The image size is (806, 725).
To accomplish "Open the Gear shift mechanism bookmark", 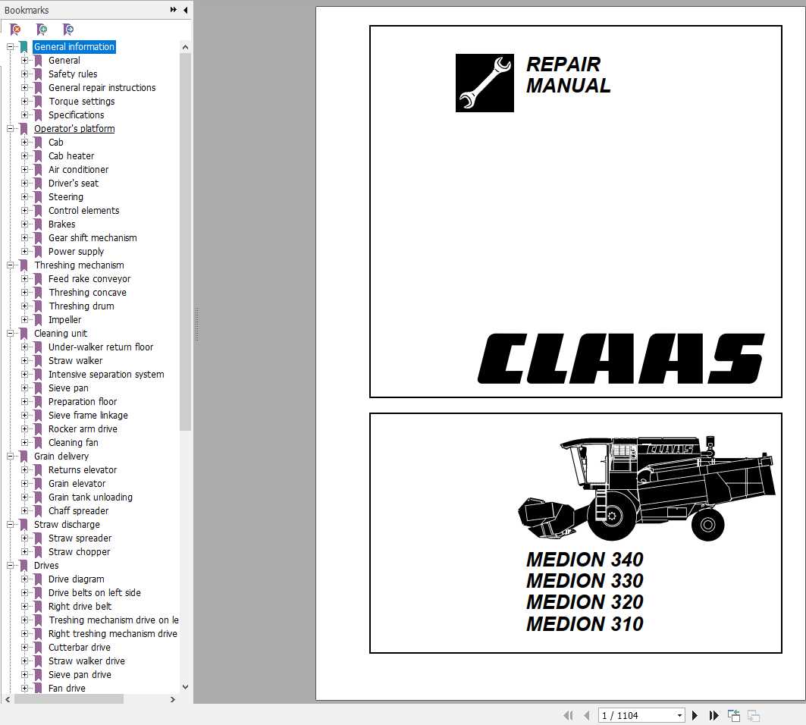I will point(93,237).
